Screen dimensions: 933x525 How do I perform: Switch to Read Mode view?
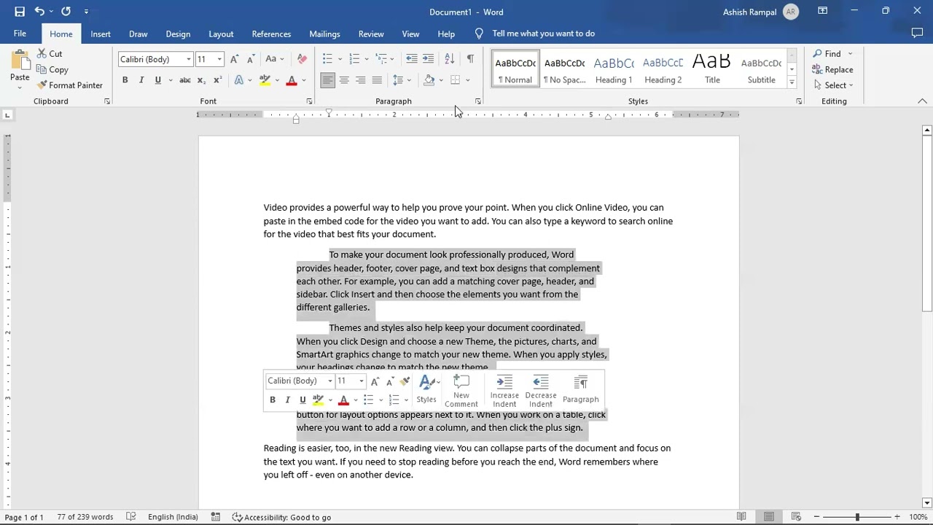pos(741,517)
